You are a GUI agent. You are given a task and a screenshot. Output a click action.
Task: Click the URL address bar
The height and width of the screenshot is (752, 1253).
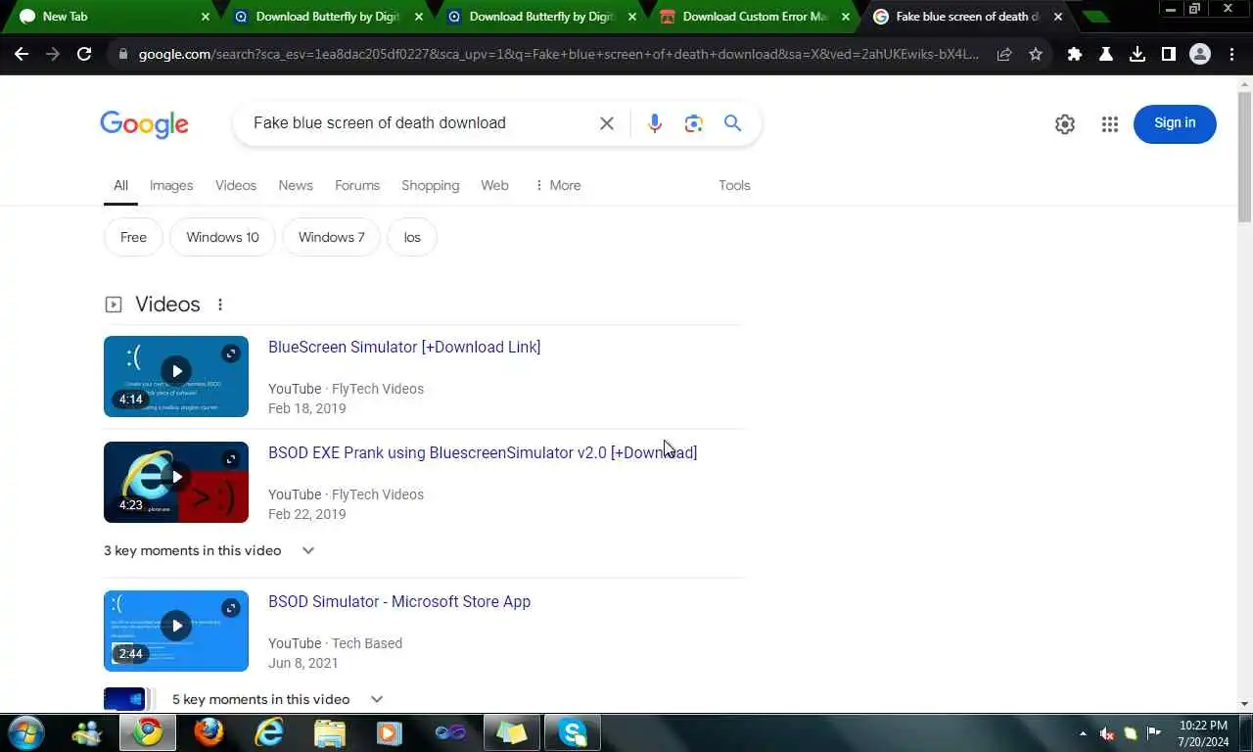coord(558,55)
